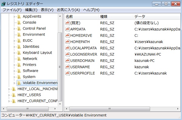Click the values pane right scroll arrow
This screenshot has height=120, width=182.
tap(178, 109)
